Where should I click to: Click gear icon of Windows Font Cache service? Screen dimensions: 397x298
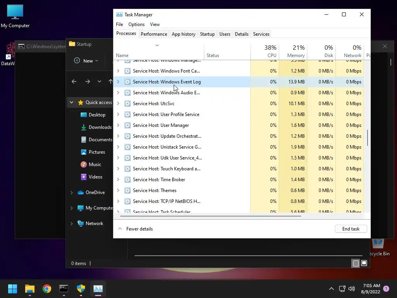[x=127, y=71]
